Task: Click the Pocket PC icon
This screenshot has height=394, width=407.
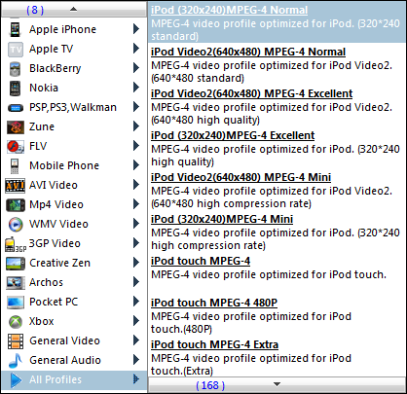Action: [x=16, y=303]
